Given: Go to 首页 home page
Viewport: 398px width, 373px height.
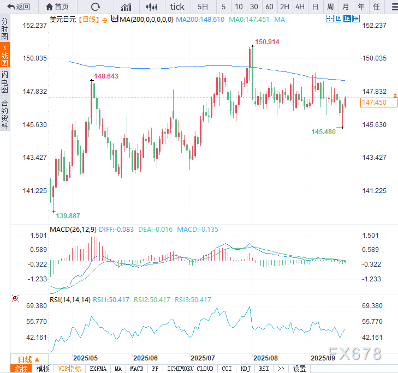Looking at the screenshot, I should coord(57,7).
